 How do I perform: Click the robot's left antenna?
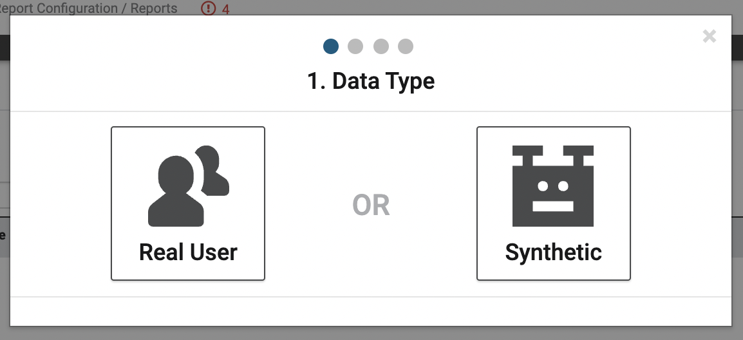coord(527,155)
